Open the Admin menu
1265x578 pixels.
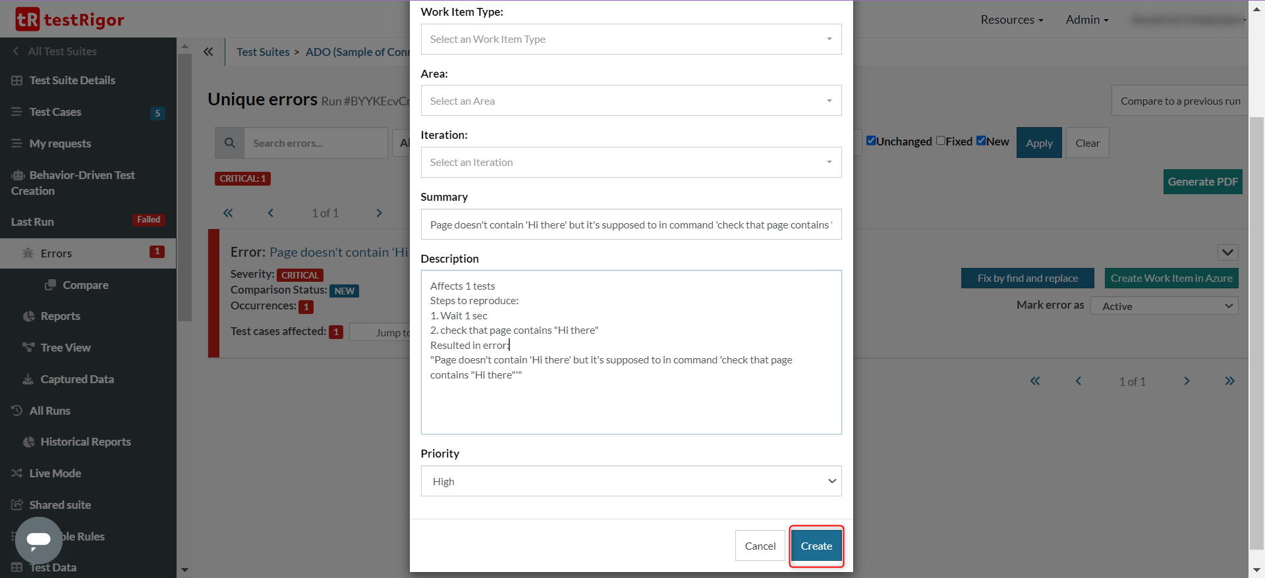pos(1086,20)
